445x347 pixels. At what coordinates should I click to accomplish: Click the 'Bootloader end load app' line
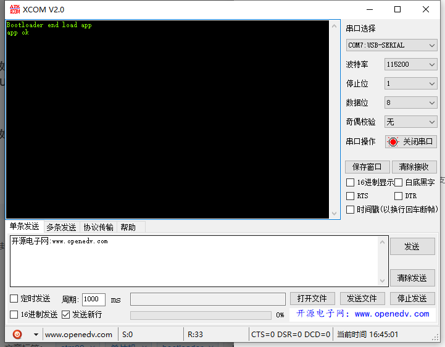click(49, 25)
